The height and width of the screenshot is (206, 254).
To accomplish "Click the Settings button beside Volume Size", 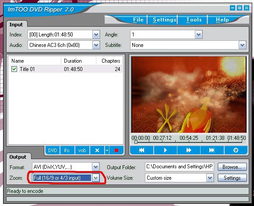I will tap(232, 178).
